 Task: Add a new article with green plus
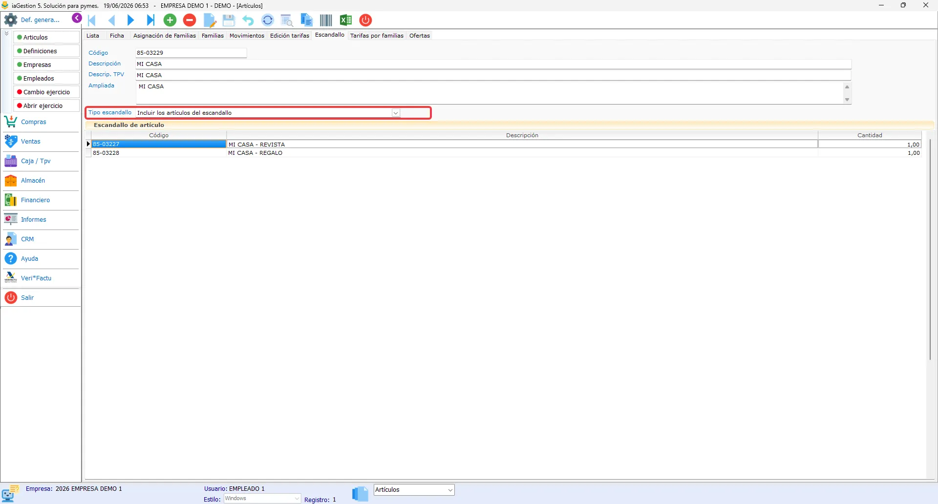[x=170, y=20]
